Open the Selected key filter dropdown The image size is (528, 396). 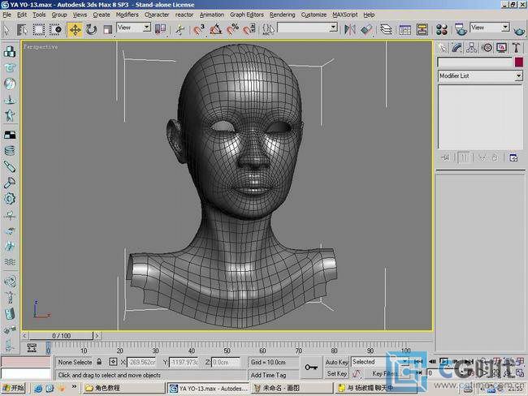[x=380, y=362]
